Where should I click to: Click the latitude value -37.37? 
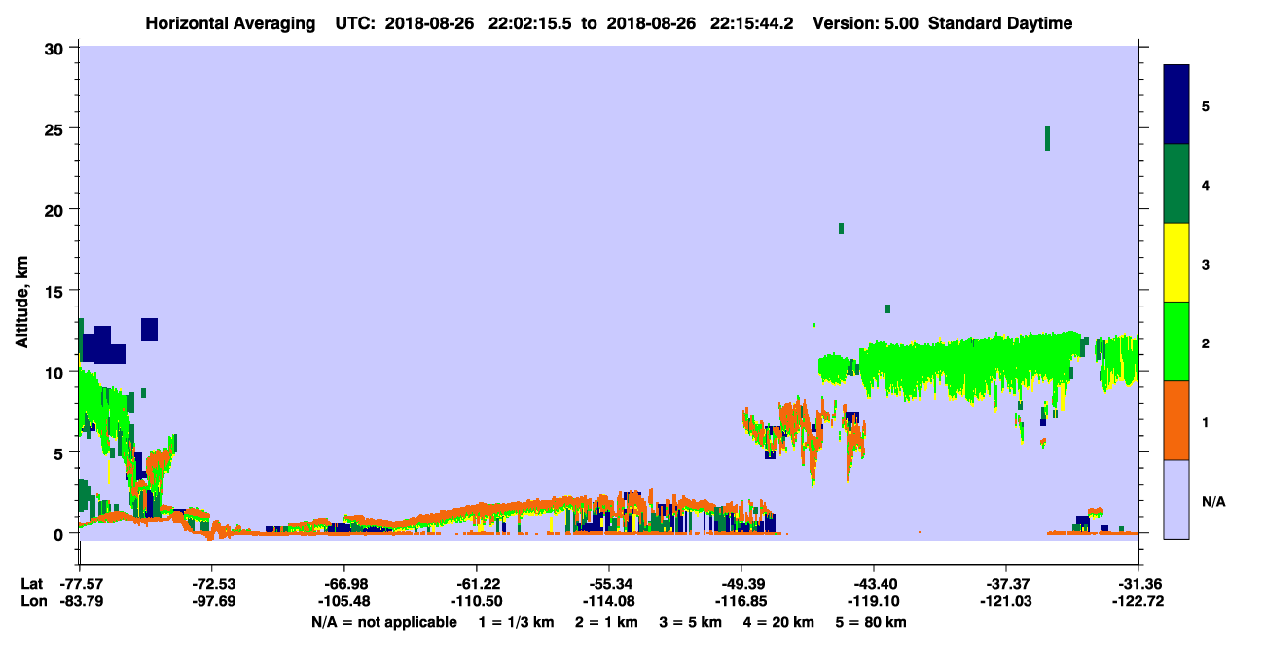pos(1006,583)
